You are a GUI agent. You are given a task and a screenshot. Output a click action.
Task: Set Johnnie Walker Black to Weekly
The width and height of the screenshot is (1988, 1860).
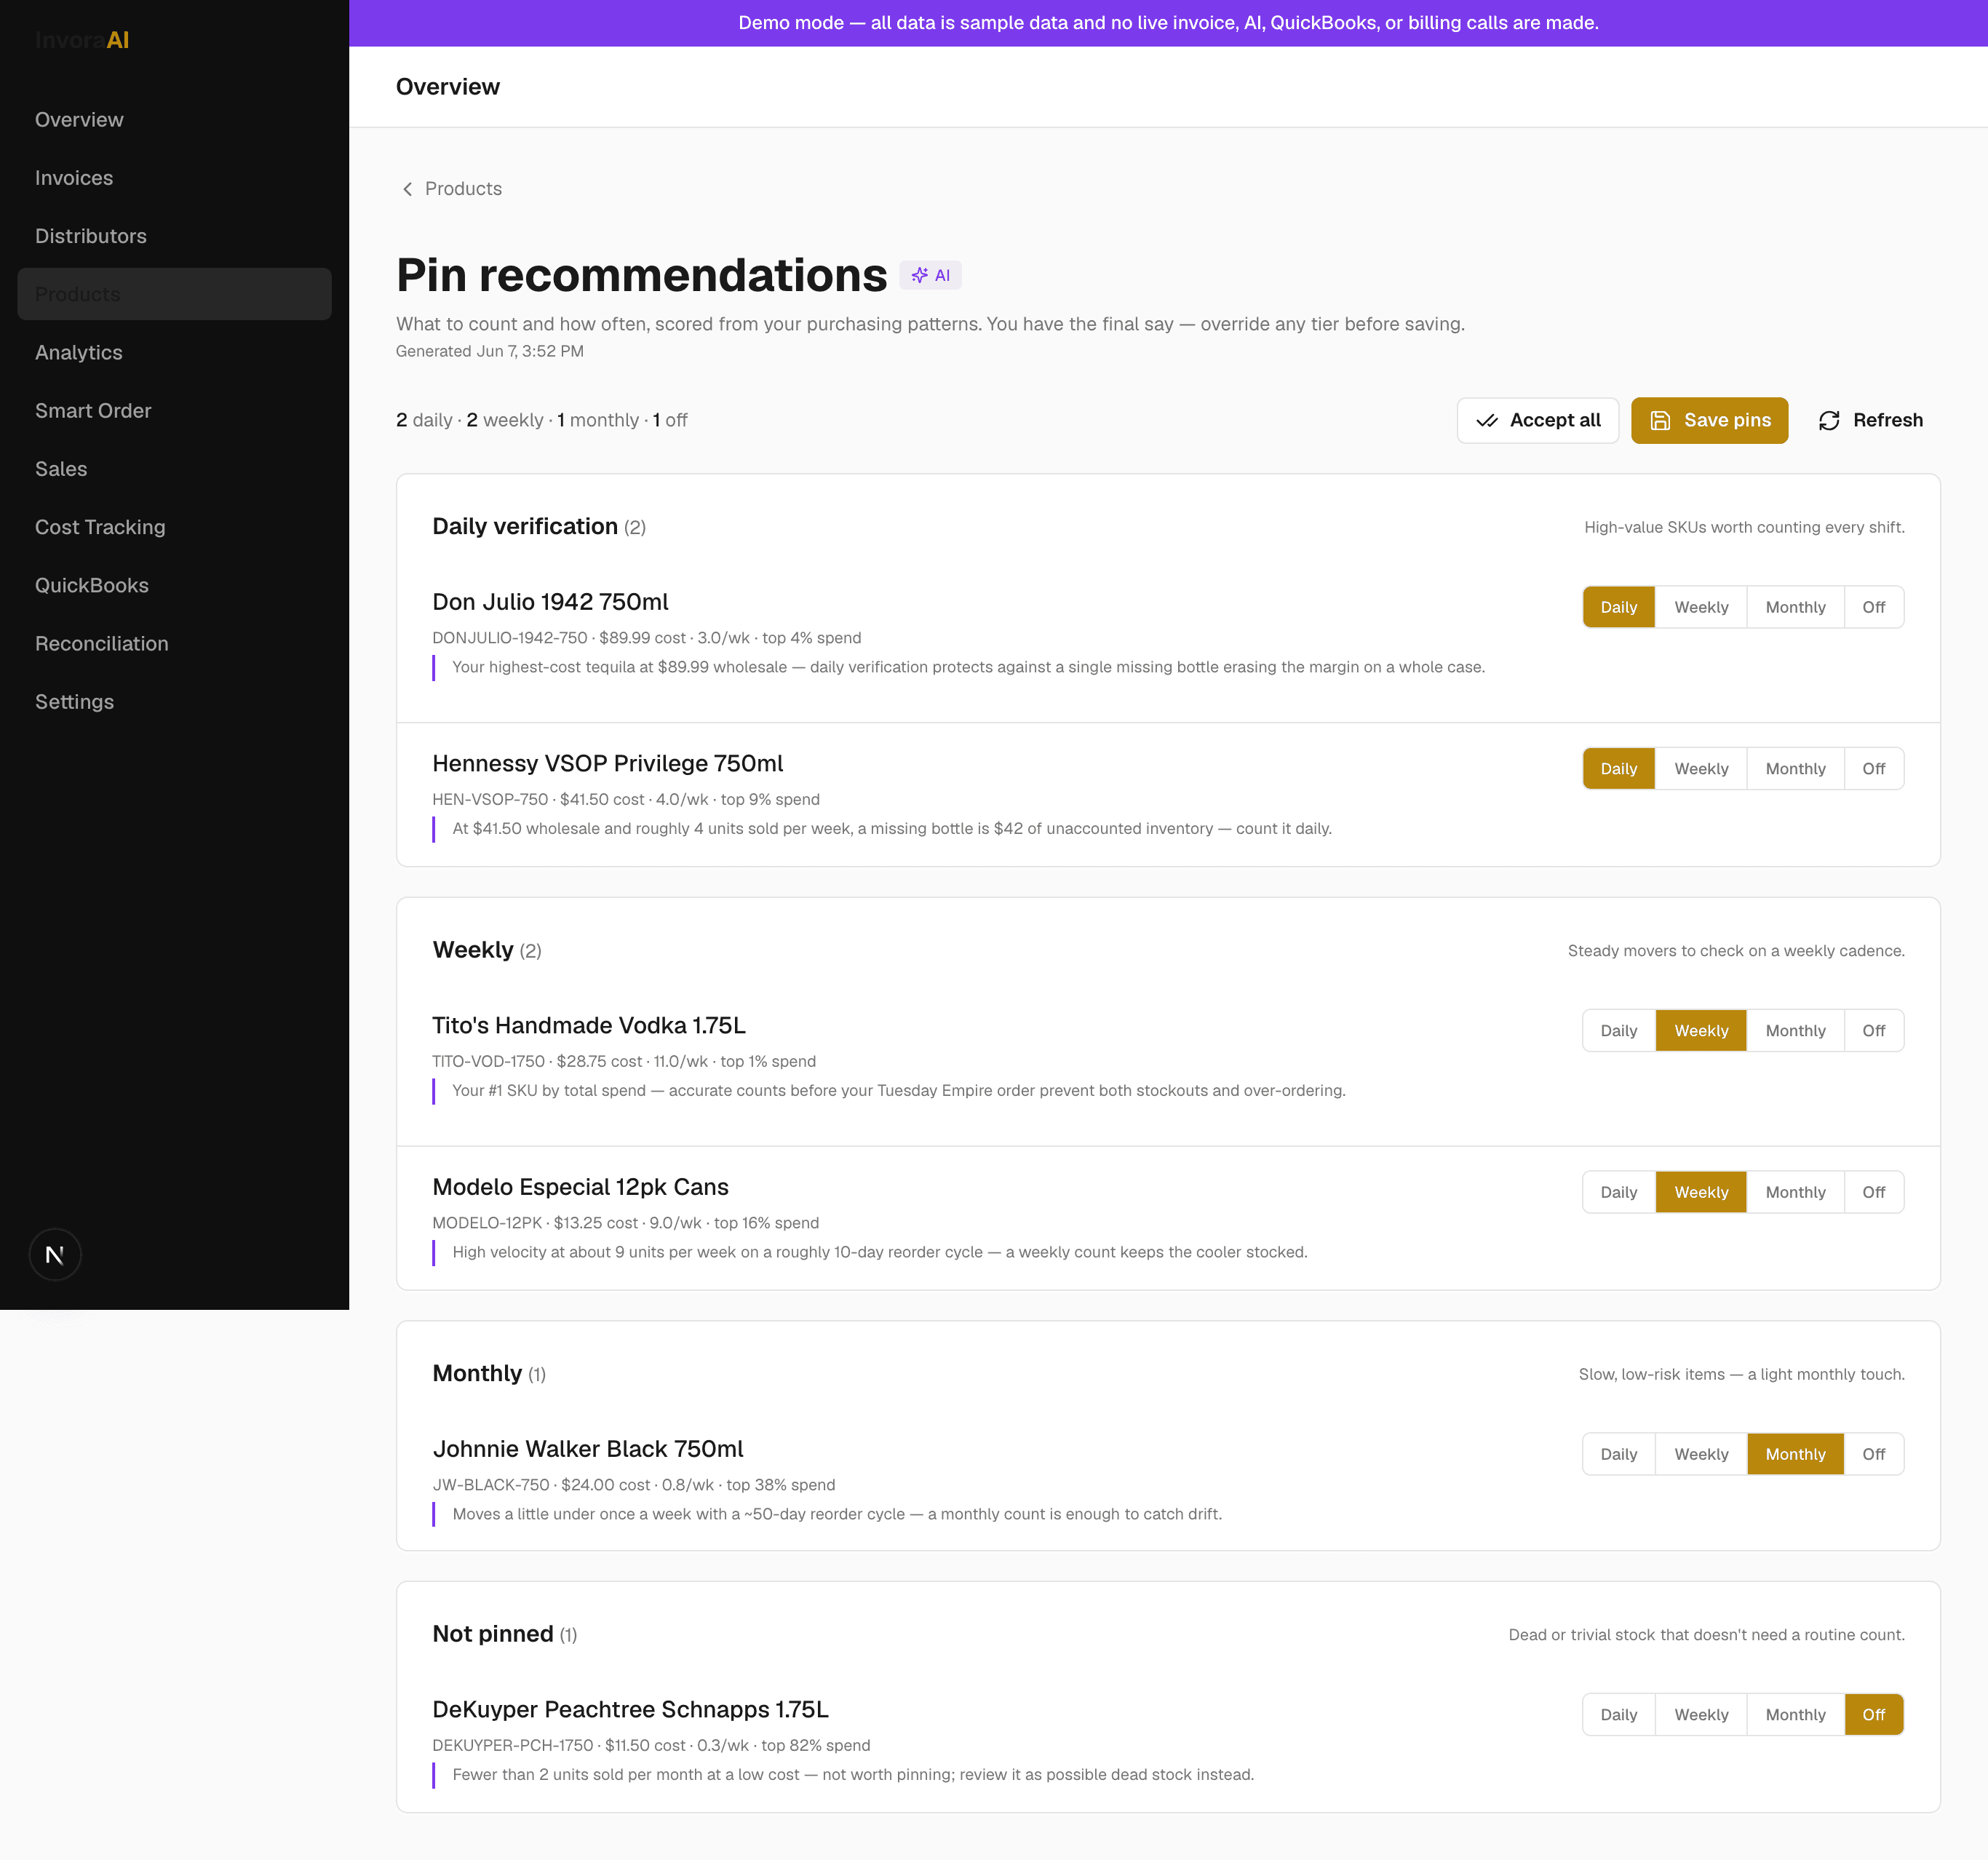coord(1701,1454)
